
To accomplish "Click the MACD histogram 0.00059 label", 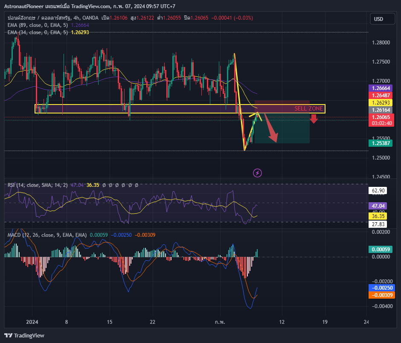I will click(381, 250).
